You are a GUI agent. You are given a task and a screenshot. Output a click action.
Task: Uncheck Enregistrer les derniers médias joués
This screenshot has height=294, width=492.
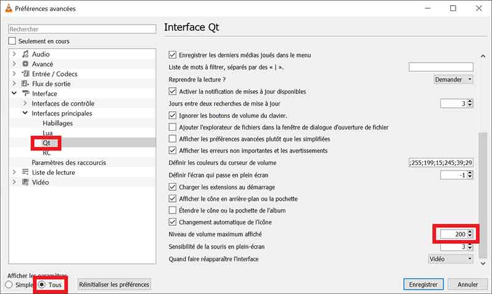[172, 55]
